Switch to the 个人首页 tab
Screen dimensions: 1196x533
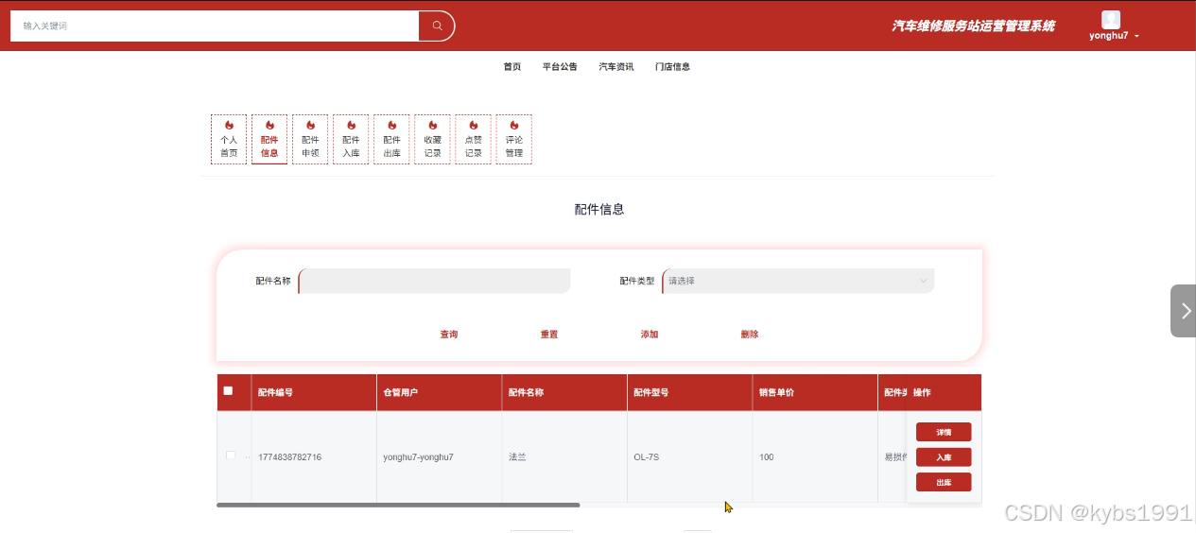tap(229, 139)
